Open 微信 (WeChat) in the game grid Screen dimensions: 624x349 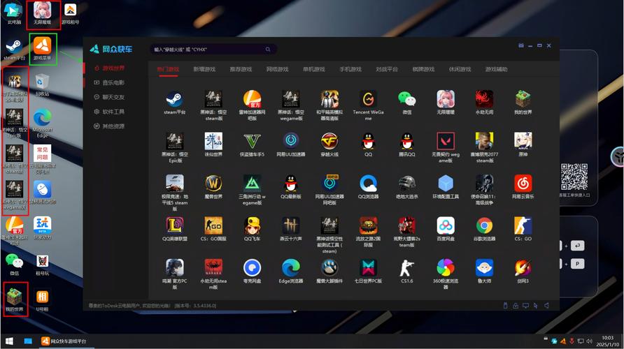pos(406,98)
